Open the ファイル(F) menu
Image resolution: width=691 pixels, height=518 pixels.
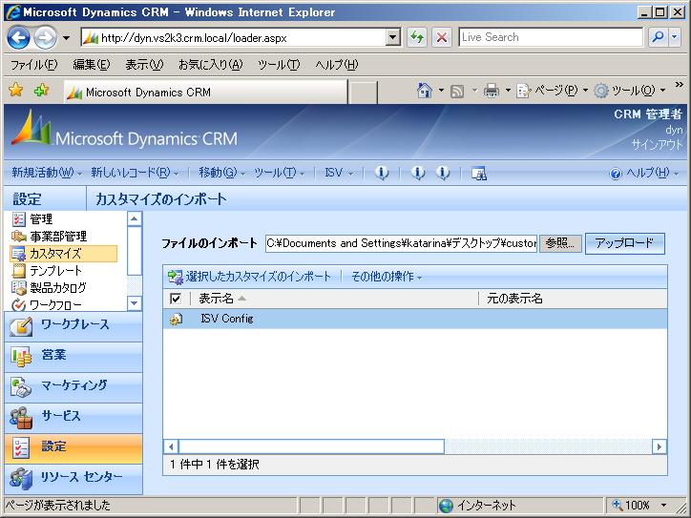[x=34, y=65]
